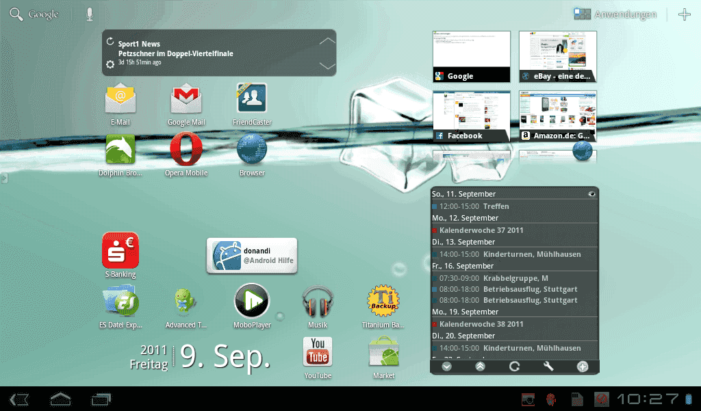Viewport: 701px width, 411px height.
Task: Click the globe icon on the bookmarks widget
Action: tap(583, 151)
